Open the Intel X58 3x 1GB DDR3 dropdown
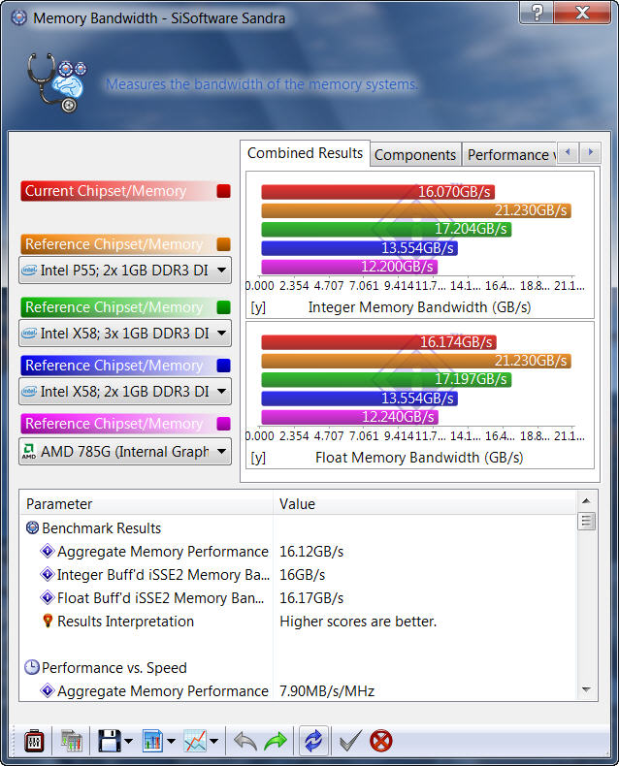The width and height of the screenshot is (619, 766). pos(125,334)
